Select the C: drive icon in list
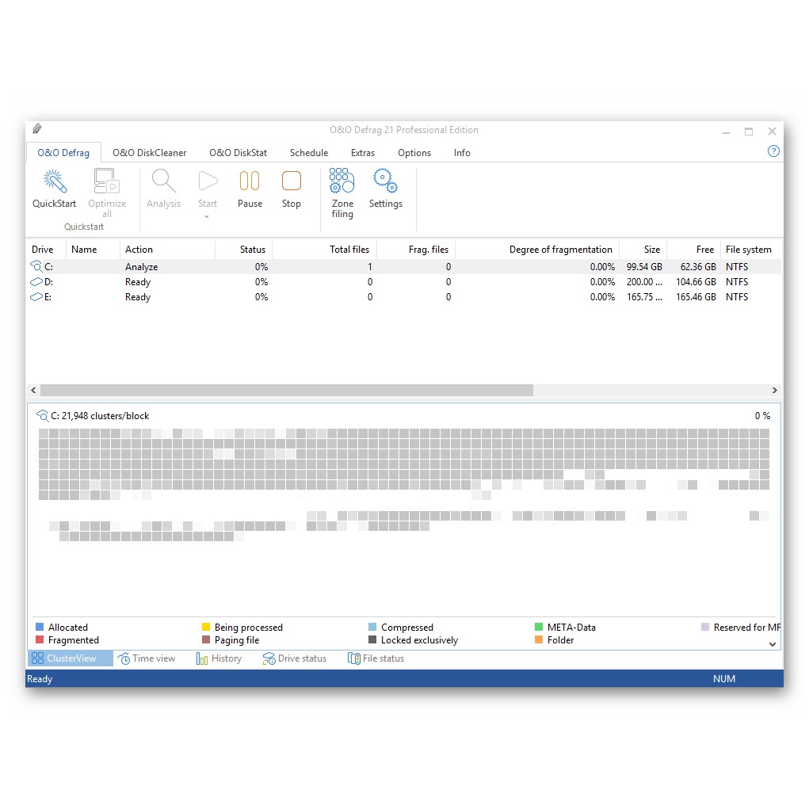 click(x=36, y=266)
